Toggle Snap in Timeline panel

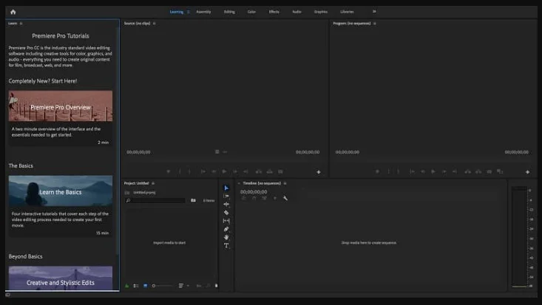point(254,198)
